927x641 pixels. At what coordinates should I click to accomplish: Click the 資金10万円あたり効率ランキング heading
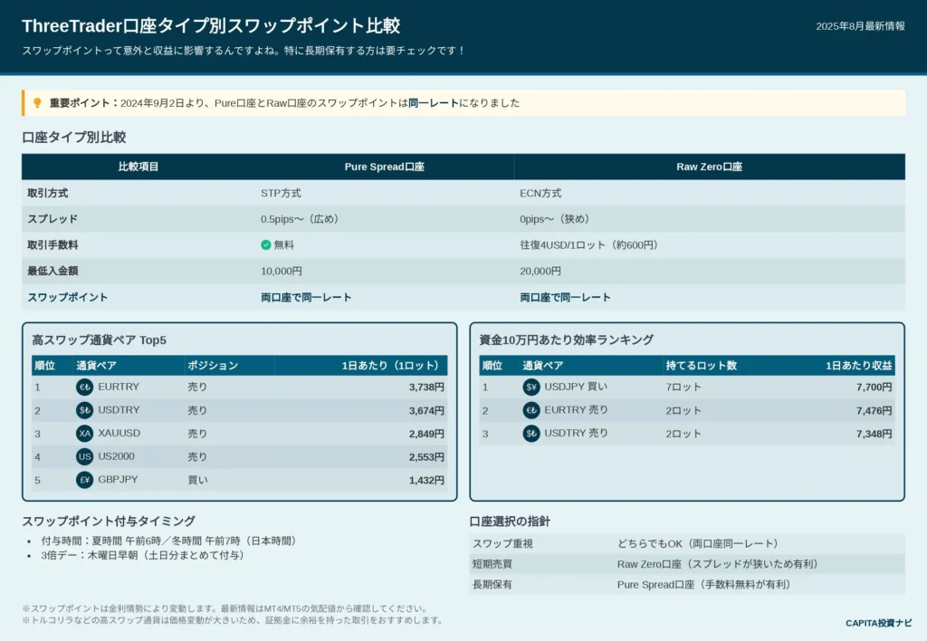coord(567,340)
